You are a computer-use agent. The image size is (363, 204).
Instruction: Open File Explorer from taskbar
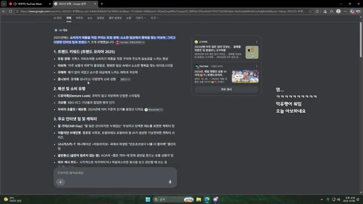pyautogui.click(x=199, y=199)
